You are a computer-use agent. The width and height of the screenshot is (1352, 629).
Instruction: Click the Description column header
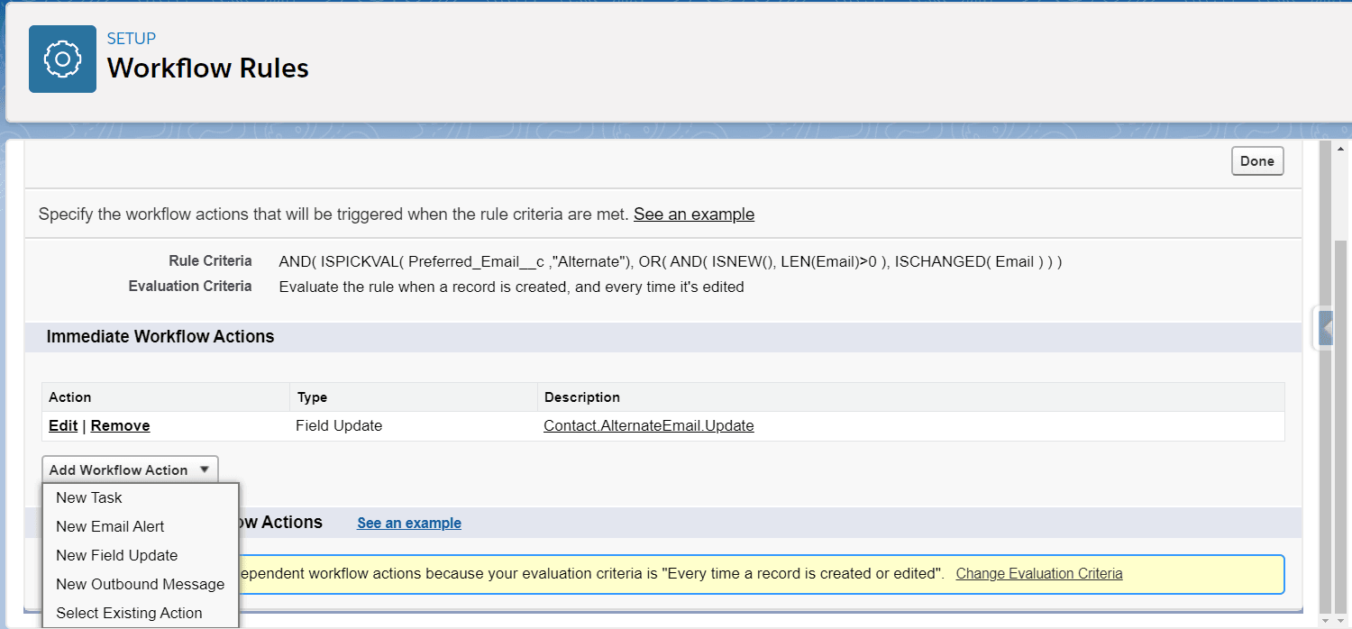point(582,397)
